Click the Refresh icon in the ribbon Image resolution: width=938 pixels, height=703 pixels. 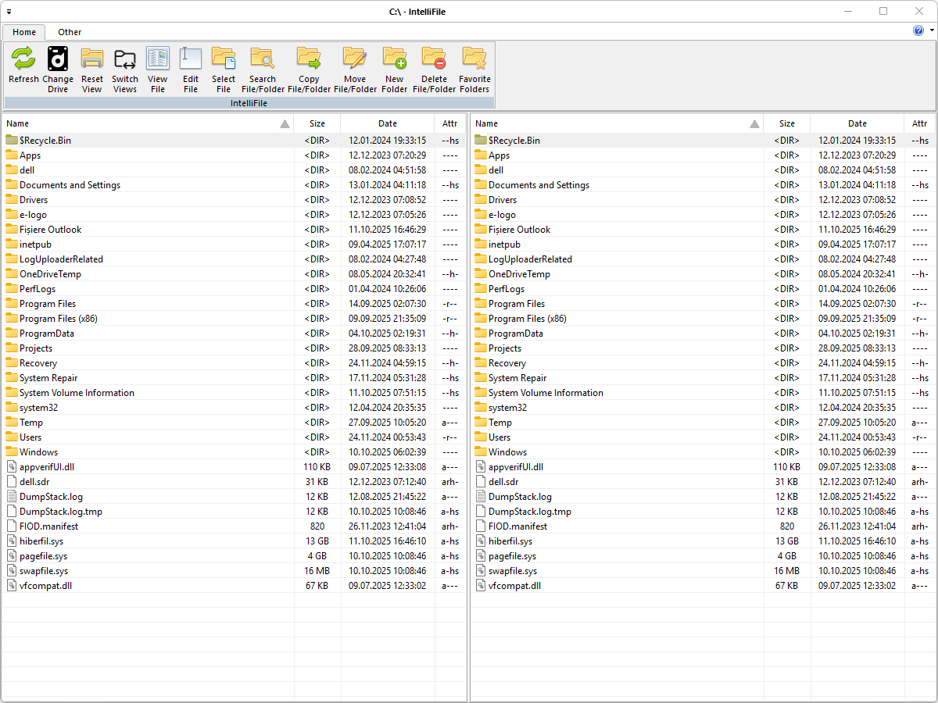coord(23,60)
